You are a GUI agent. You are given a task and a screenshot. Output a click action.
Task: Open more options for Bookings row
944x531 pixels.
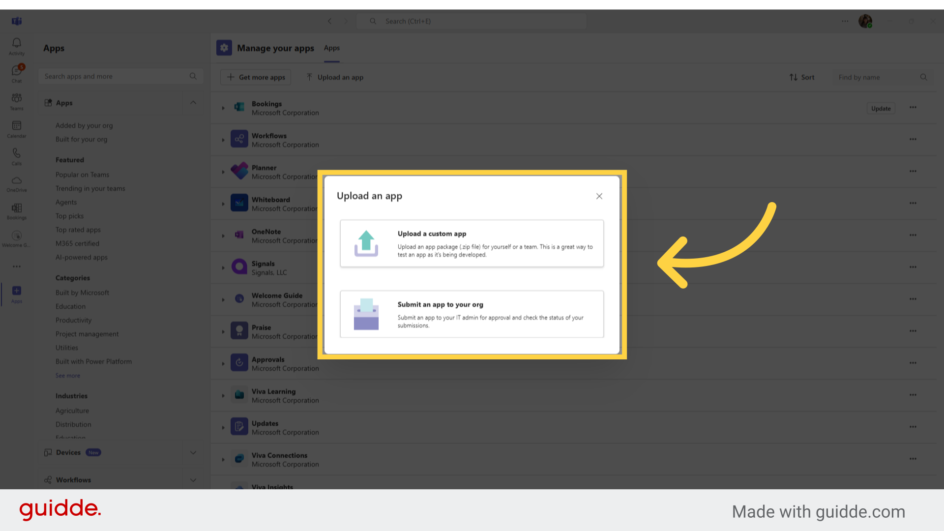tap(913, 107)
